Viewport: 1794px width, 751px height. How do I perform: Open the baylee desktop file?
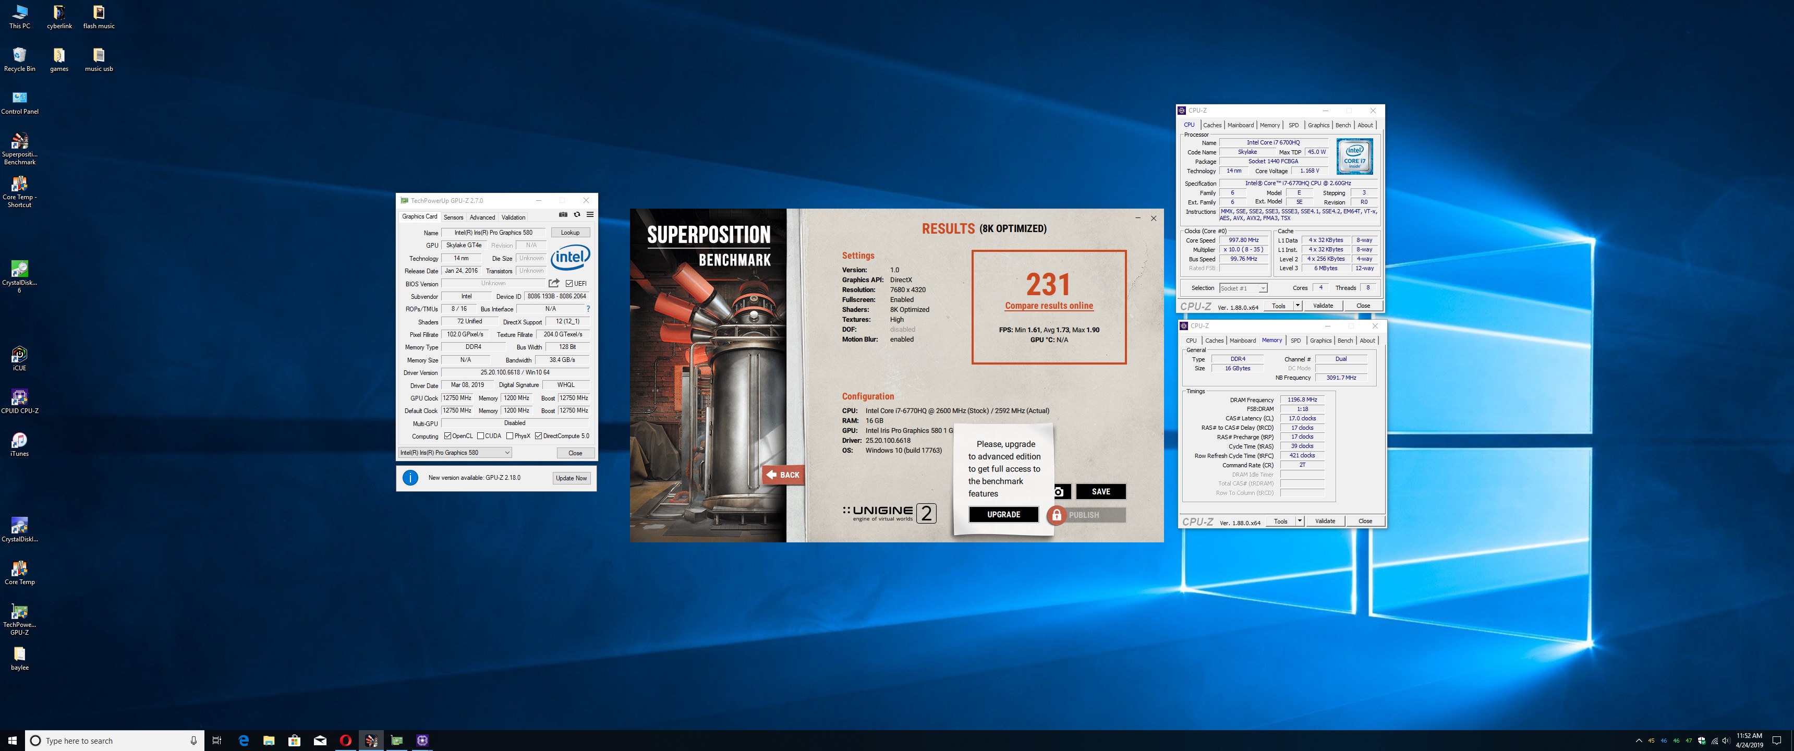pos(19,658)
